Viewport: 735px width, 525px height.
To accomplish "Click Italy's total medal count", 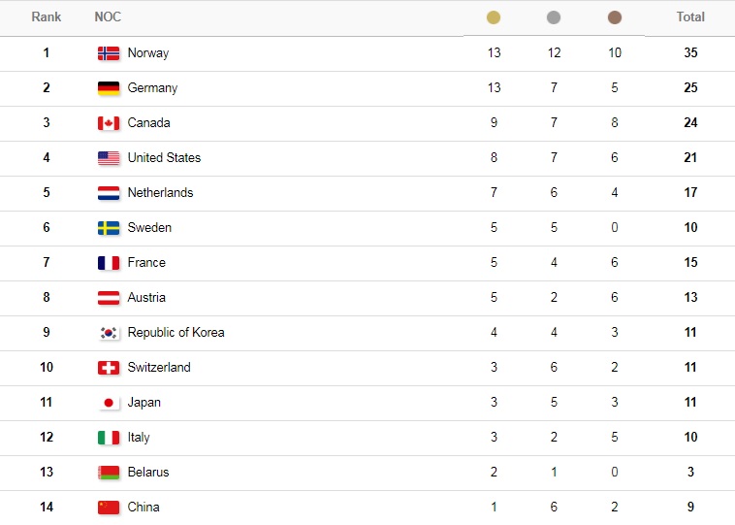I will [690, 438].
